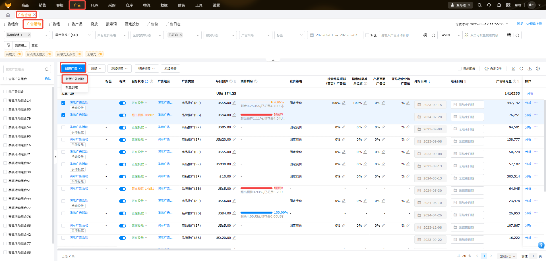546x261 pixels.
Task: Click the refresh icon above table
Action: tap(521, 69)
